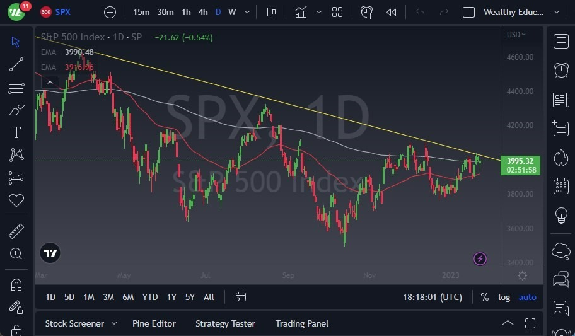Select the arrow cursor tool
Viewport: 575px width, 336px height.
(x=15, y=42)
